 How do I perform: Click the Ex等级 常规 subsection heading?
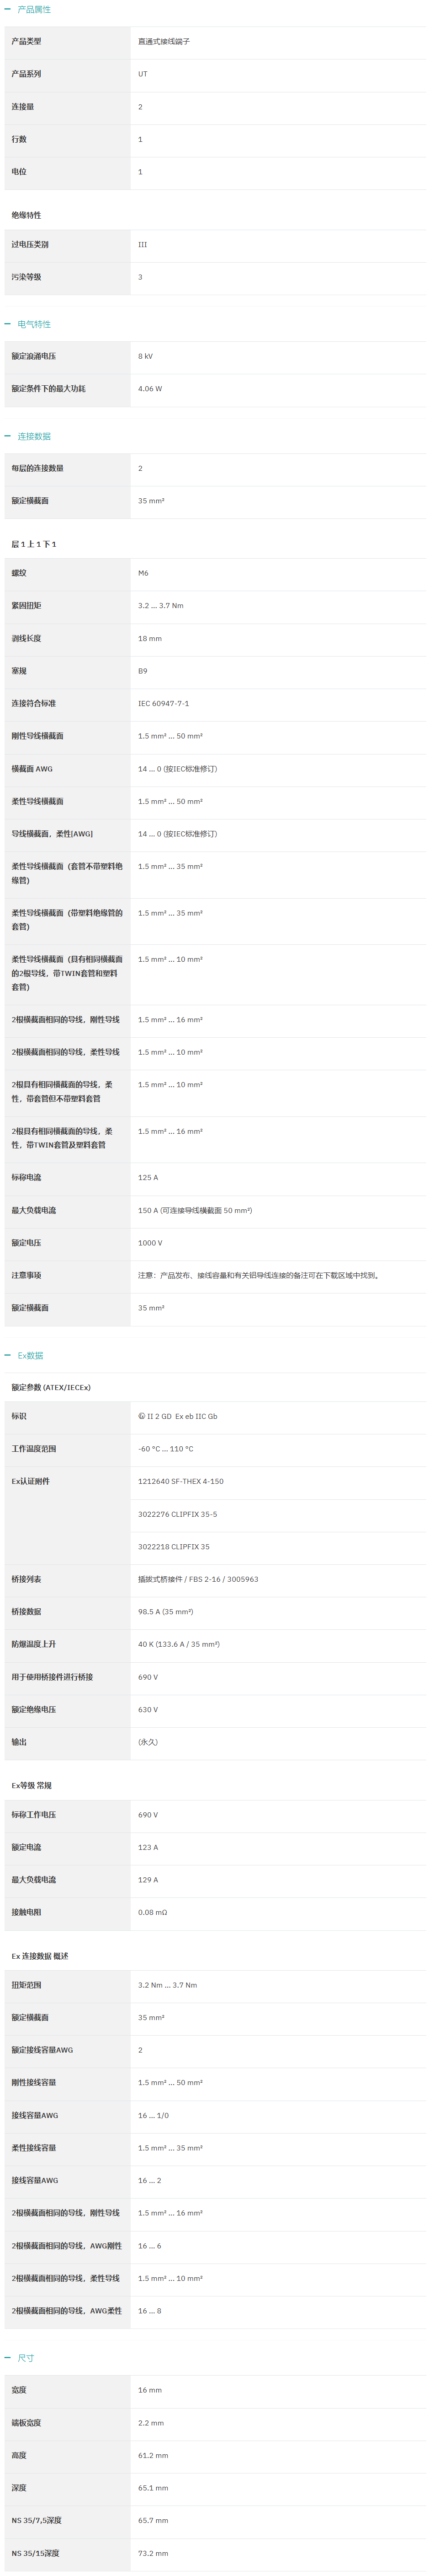coord(31,1785)
